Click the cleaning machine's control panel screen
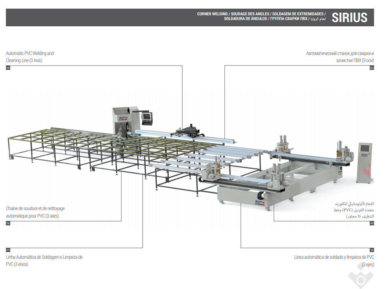The width and height of the screenshot is (387, 289). click(x=147, y=116)
